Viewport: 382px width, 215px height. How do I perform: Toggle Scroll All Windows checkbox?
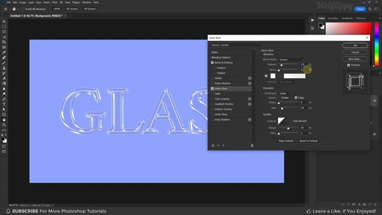[x=23, y=9]
